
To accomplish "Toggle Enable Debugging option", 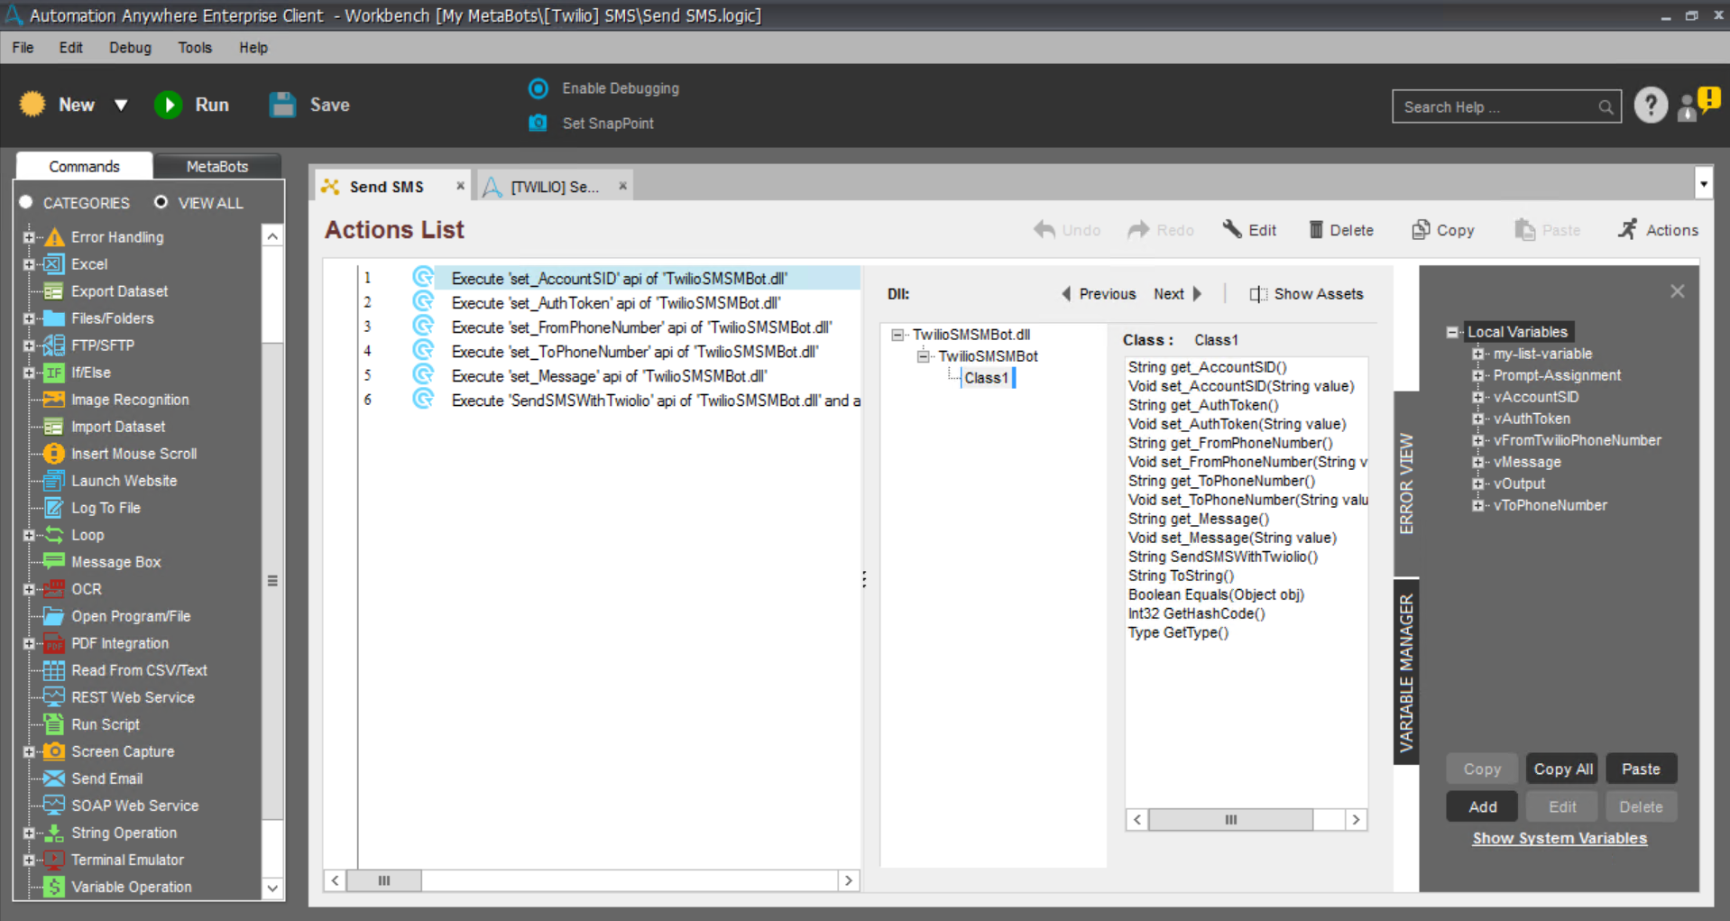I will [x=538, y=88].
